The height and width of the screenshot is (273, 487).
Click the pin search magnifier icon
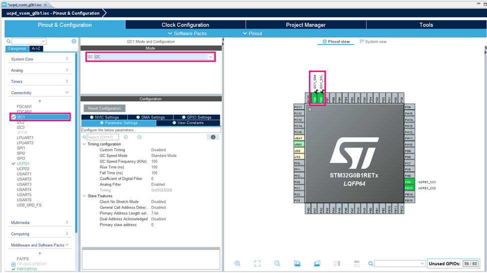click(x=370, y=263)
